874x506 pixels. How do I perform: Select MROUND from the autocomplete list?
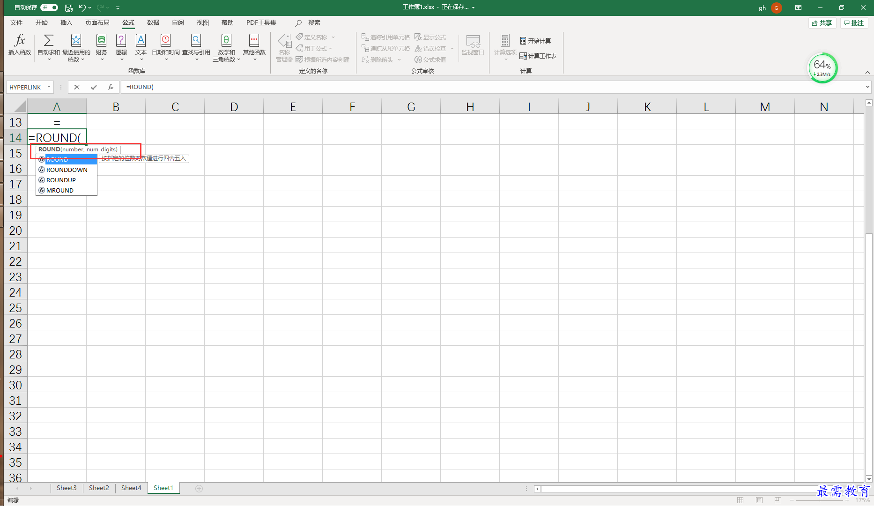[67, 190]
